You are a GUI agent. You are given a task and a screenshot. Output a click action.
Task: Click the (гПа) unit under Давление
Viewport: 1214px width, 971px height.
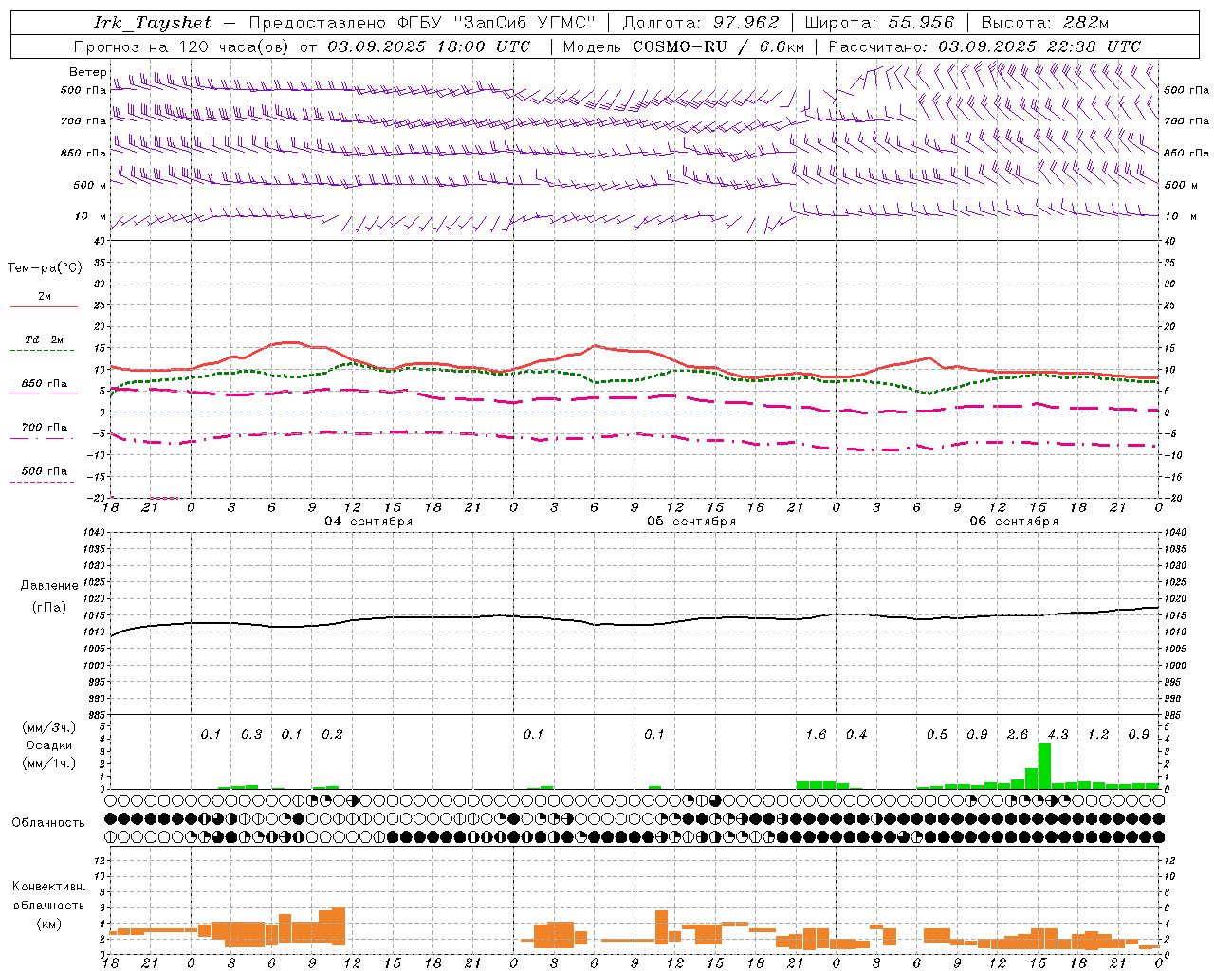pyautogui.click(x=49, y=608)
